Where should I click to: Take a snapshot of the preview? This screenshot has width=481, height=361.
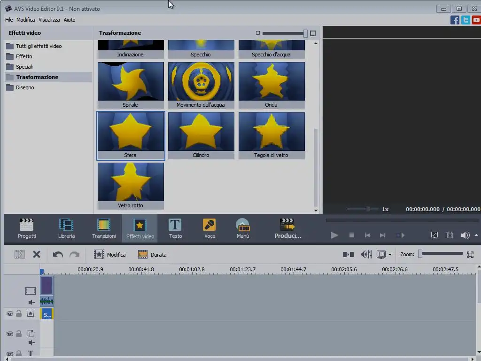click(450, 235)
